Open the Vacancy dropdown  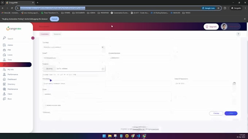[74, 47]
